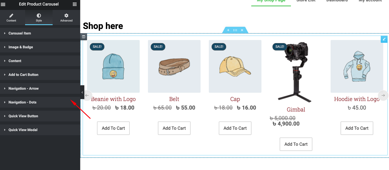Switch to the Content tab

[x=11, y=17]
